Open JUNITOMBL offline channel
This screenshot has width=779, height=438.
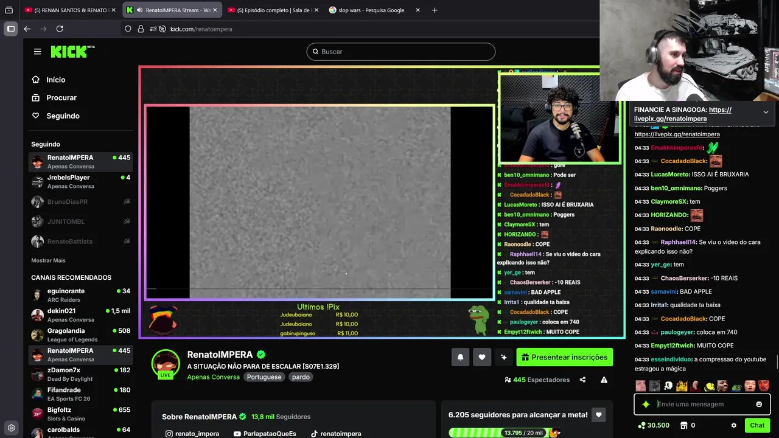click(x=81, y=221)
